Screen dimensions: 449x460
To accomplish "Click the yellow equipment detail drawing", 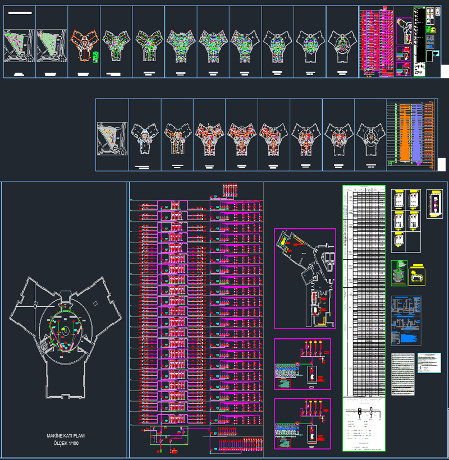I will pyautogui.click(x=416, y=275).
